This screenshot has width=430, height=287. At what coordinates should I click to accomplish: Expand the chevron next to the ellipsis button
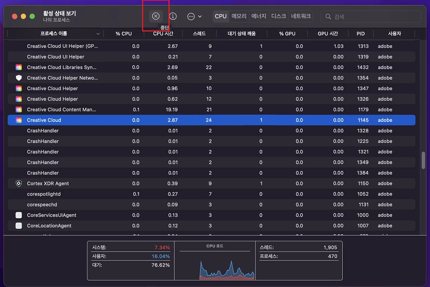(200, 16)
